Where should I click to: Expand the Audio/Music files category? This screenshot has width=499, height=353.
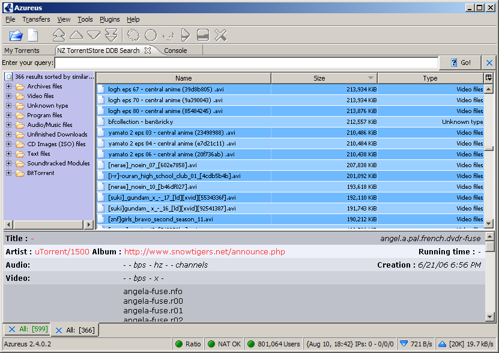tap(9, 125)
